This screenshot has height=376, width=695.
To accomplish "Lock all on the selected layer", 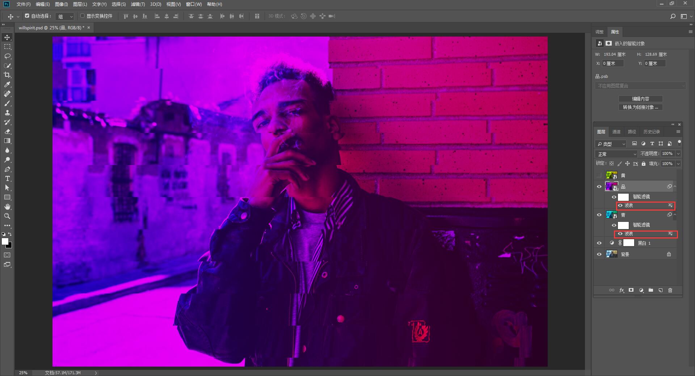I will (x=644, y=164).
